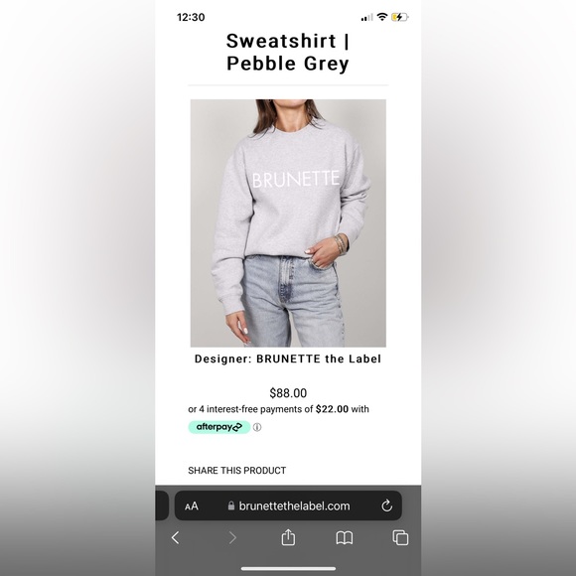Tap the home indicator bar

tap(288, 569)
